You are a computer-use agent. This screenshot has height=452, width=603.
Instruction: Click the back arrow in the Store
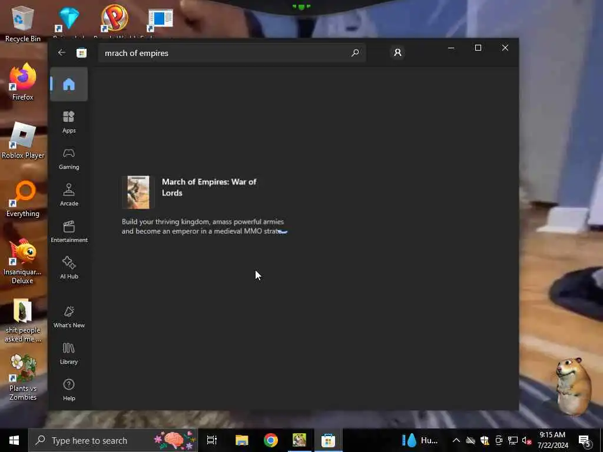pos(61,52)
